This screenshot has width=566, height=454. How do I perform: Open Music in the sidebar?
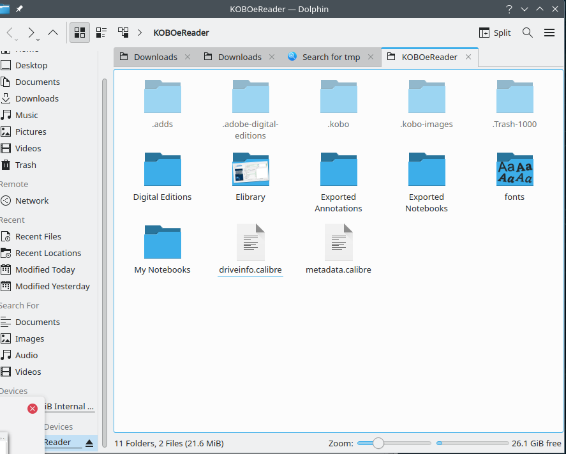[48, 115]
